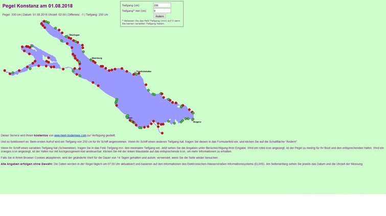Click green harbor marker beside the Meersburg label
Image resolution: width=386 pixels, height=216 pixels.
click(91, 60)
